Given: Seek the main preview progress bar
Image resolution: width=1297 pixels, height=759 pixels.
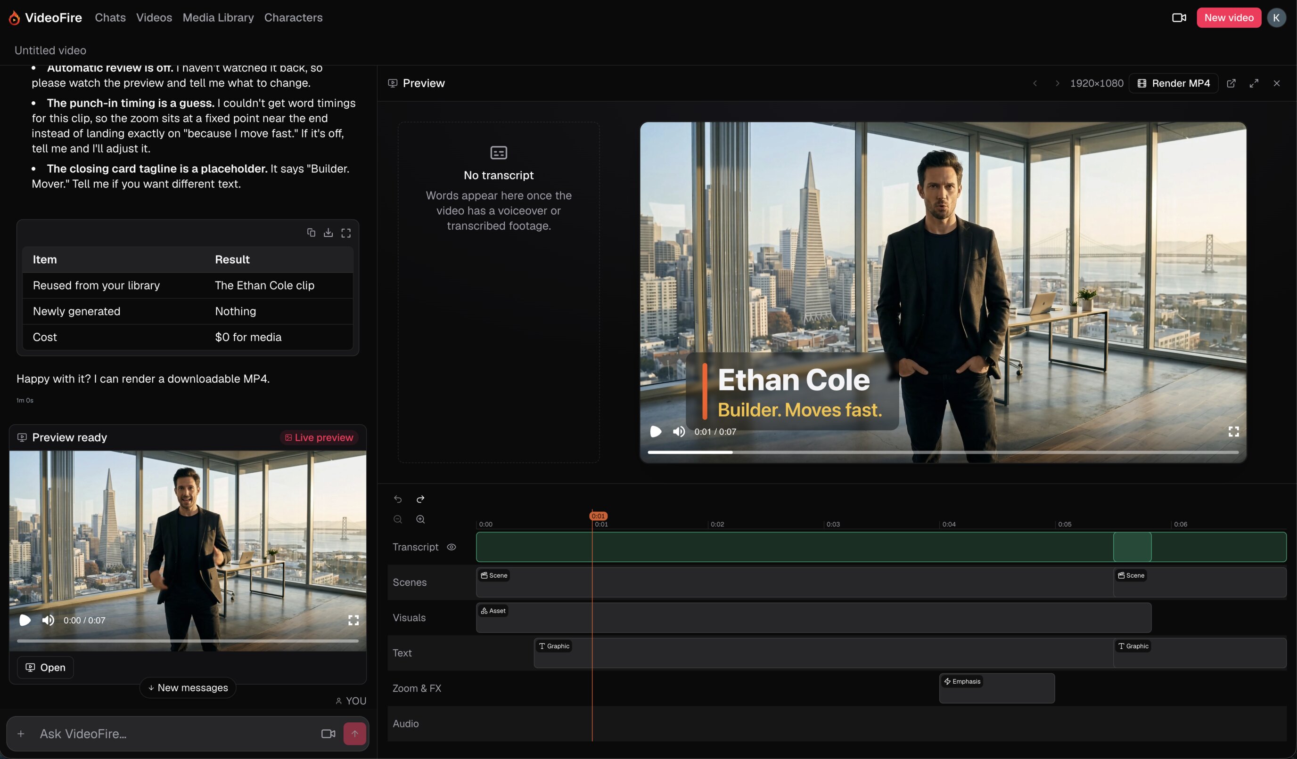Looking at the screenshot, I should (x=943, y=452).
